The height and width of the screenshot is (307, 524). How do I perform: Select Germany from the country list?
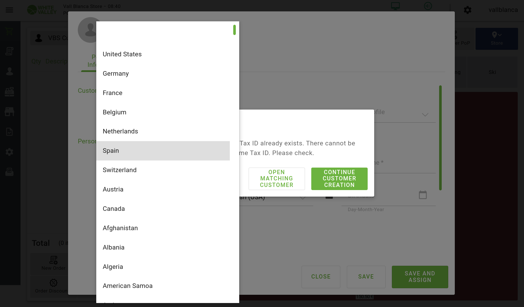[163, 74]
